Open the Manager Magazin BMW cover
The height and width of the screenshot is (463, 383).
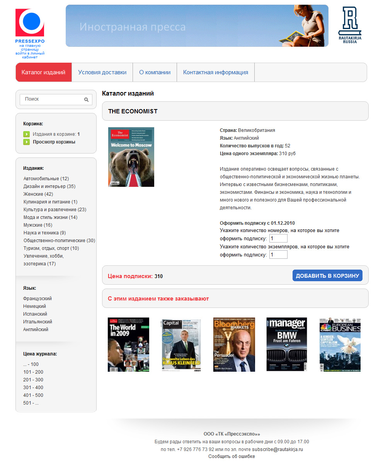tap(286, 345)
